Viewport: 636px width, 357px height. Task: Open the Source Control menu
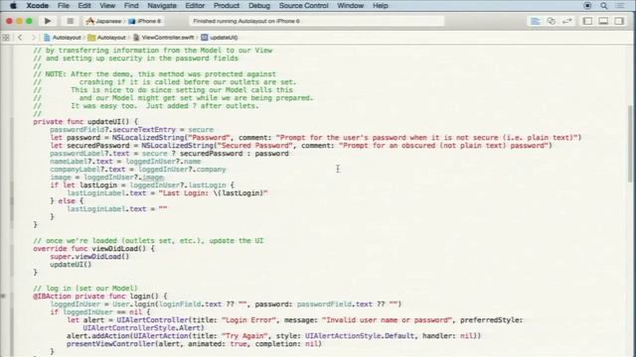pyautogui.click(x=303, y=6)
